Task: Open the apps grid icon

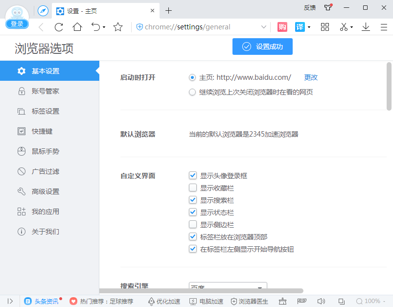Action: pyautogui.click(x=325, y=27)
